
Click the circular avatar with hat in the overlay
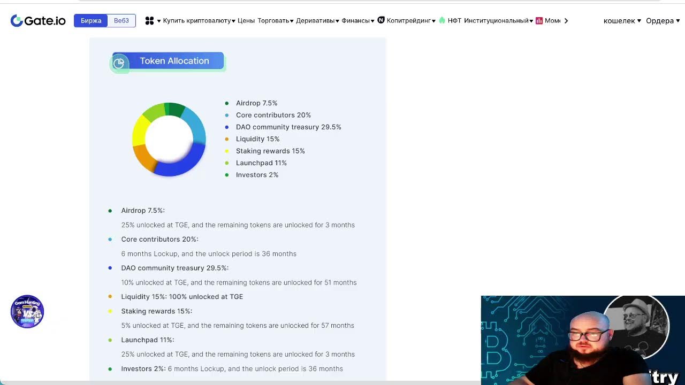coord(636,326)
